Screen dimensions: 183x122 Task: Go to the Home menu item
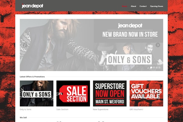124,6
